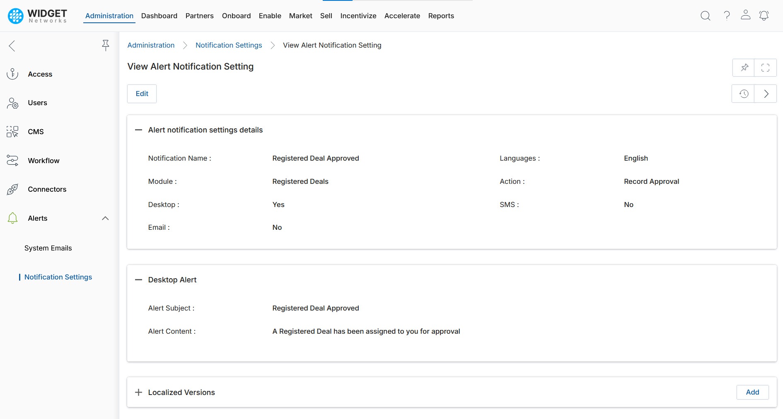Open the user profile icon
The image size is (783, 419).
pyautogui.click(x=745, y=15)
